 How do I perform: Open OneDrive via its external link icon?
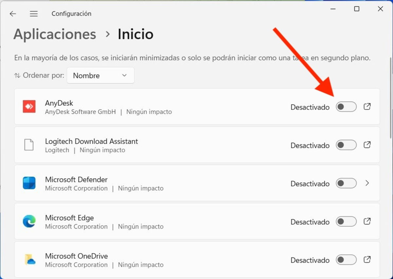point(367,260)
